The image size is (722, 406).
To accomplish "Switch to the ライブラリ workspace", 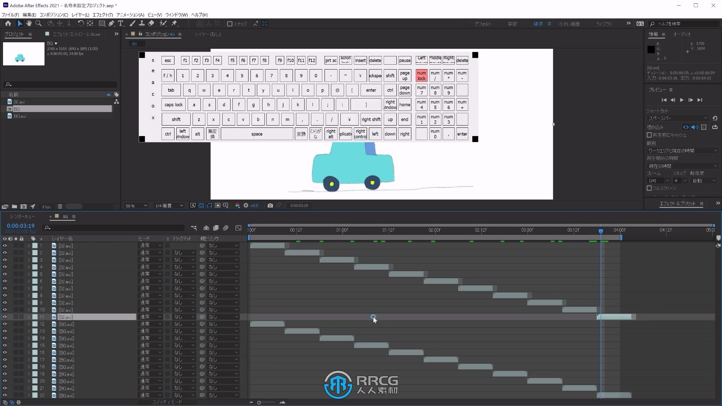I will pyautogui.click(x=604, y=24).
